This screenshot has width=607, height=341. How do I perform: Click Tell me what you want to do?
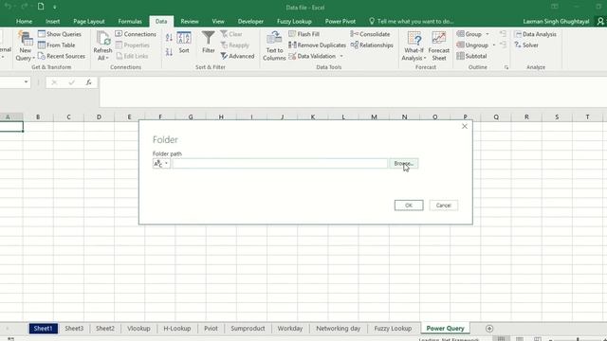(411, 21)
